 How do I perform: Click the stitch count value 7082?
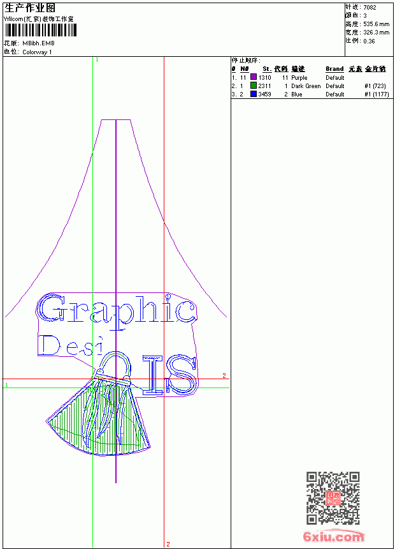(370, 8)
